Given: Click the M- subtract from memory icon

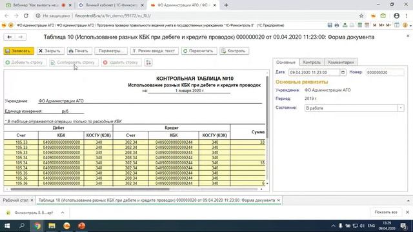Looking at the screenshot, I should (x=388, y=25).
